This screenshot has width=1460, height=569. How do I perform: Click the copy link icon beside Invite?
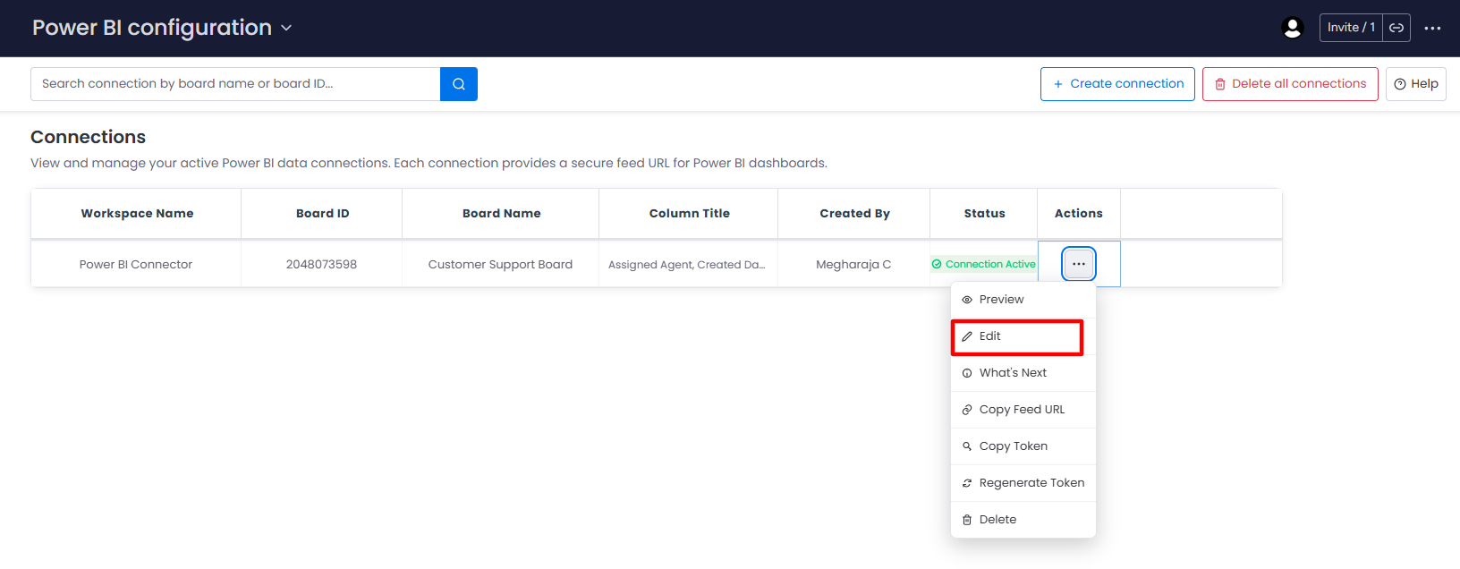tap(1396, 28)
